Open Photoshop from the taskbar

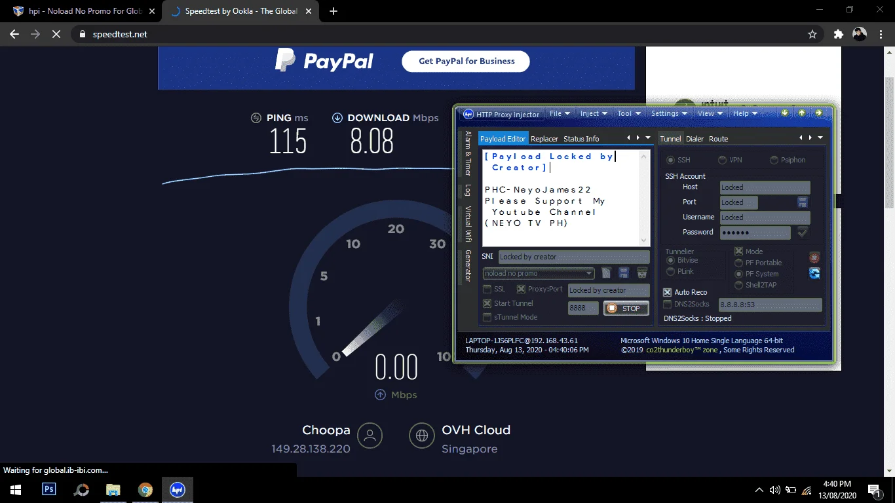48,489
